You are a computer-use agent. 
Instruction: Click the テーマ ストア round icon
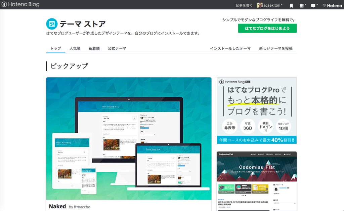(52, 24)
